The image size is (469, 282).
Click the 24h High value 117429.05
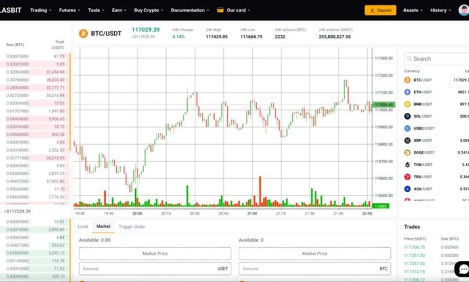point(216,37)
